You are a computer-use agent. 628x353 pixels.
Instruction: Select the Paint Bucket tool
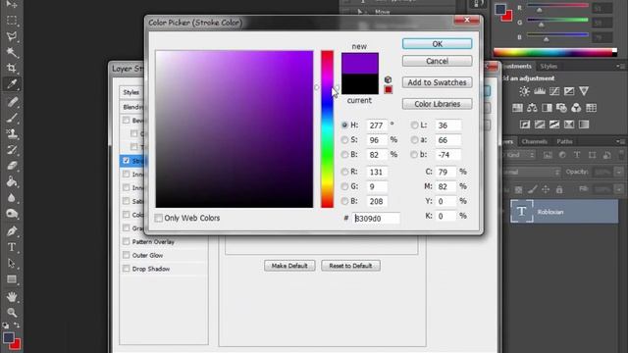pos(12,181)
